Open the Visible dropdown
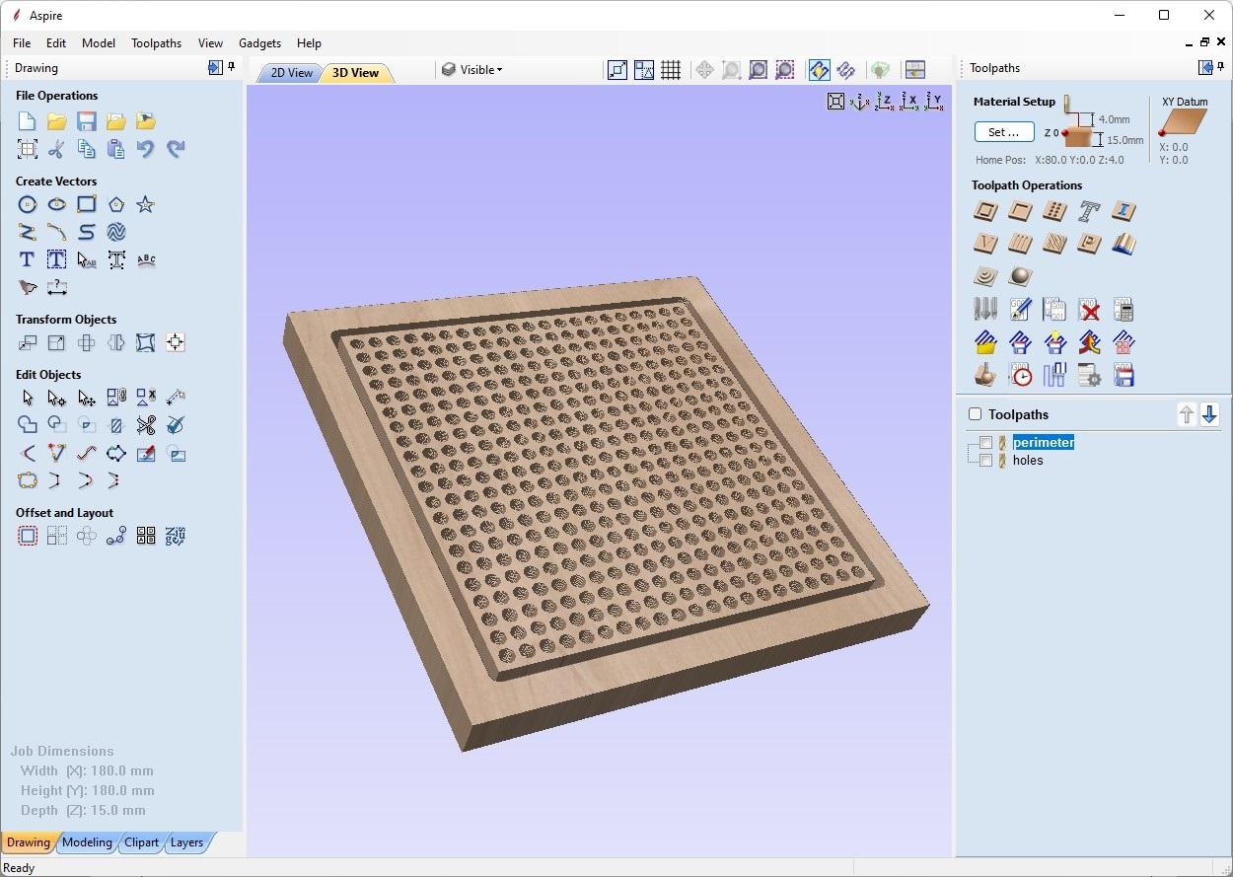 coord(472,70)
